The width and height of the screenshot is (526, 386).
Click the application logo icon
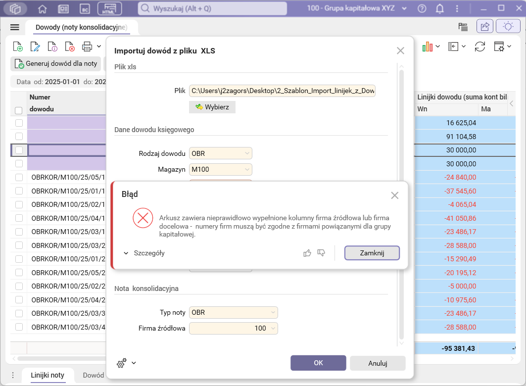click(15, 9)
